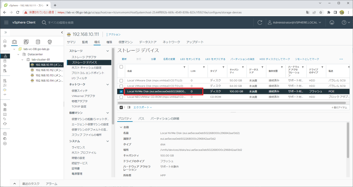
Task: Expand the left navigation rail chevrons
Action: click(5, 32)
